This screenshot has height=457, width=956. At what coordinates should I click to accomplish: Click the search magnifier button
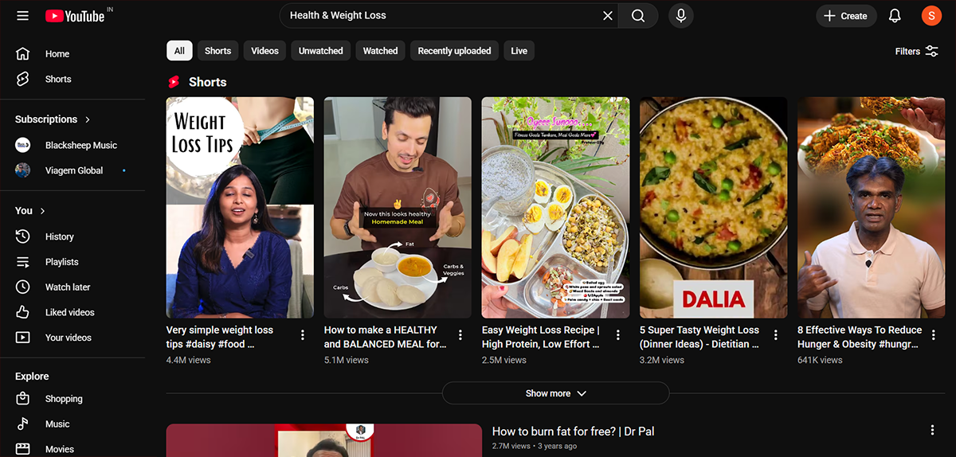(x=638, y=16)
